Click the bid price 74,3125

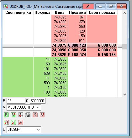tap(60, 88)
